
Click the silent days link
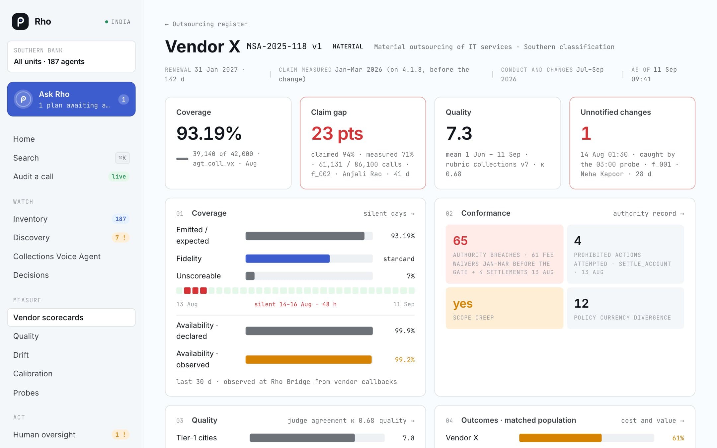[389, 213]
